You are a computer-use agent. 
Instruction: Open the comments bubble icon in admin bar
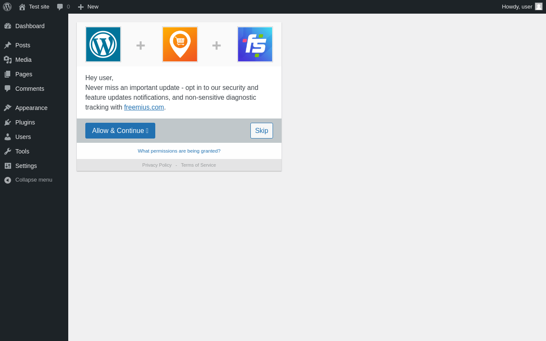point(60,7)
